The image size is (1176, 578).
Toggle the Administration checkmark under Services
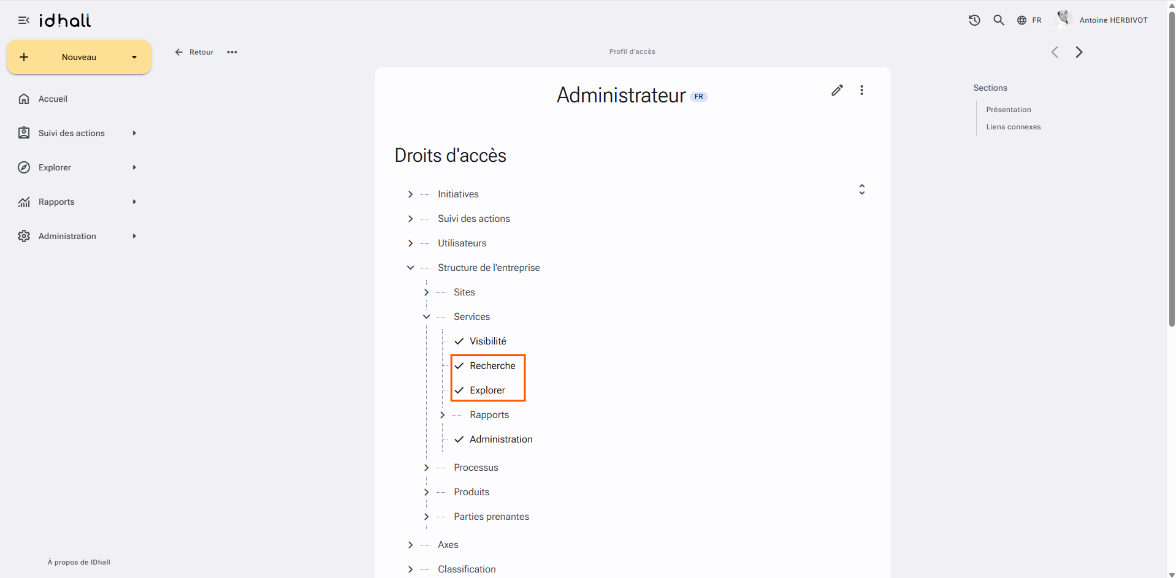459,439
